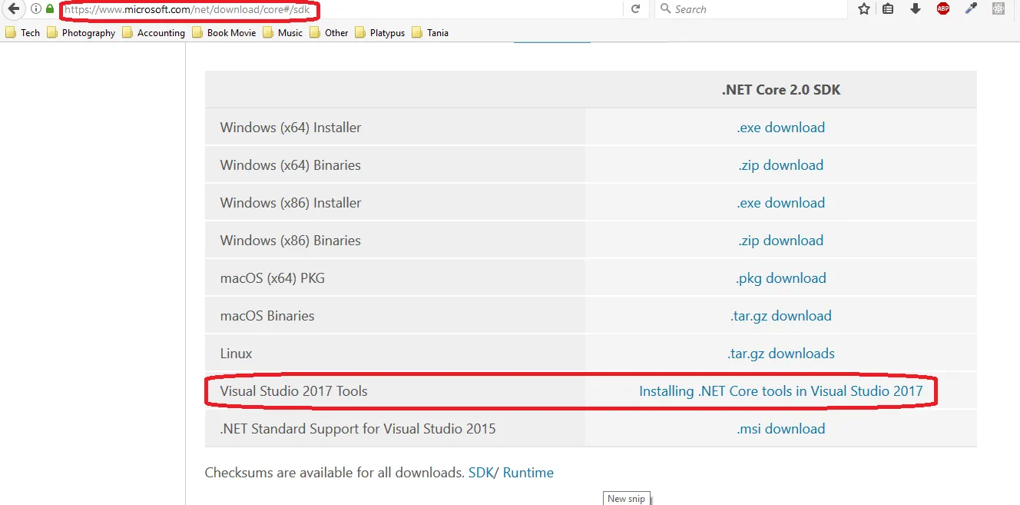The image size is (1020, 505).
Task: Select the Windows (x64) Installer row label
Action: tap(290, 128)
